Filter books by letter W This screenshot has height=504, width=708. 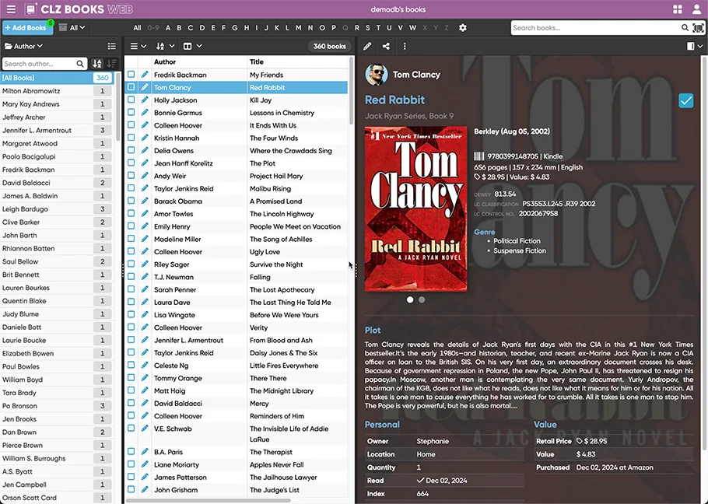pos(412,28)
